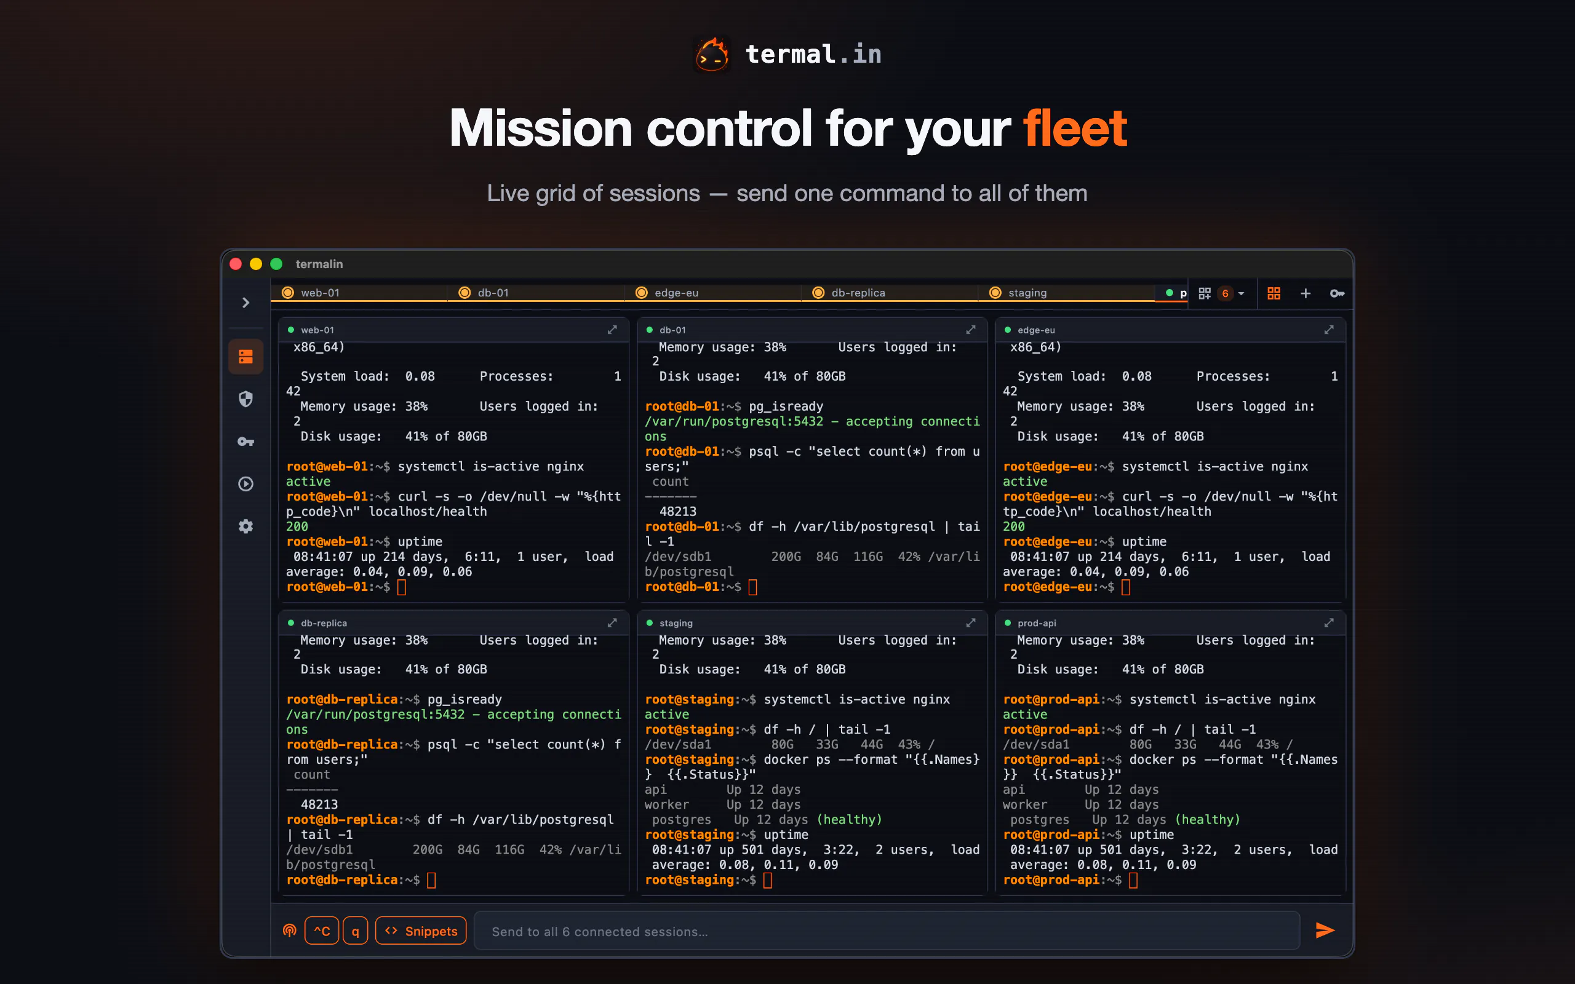The height and width of the screenshot is (984, 1575).
Task: Click 'pg_isready' command in db-replica pane
Action: tap(465, 700)
